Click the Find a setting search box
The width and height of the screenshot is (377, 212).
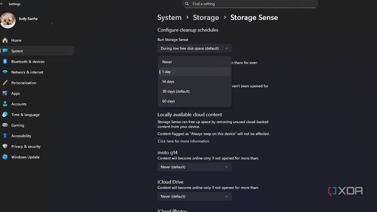point(251,4)
